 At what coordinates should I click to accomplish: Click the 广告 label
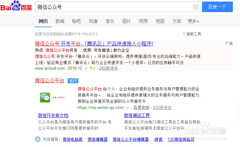(x=229, y=44)
